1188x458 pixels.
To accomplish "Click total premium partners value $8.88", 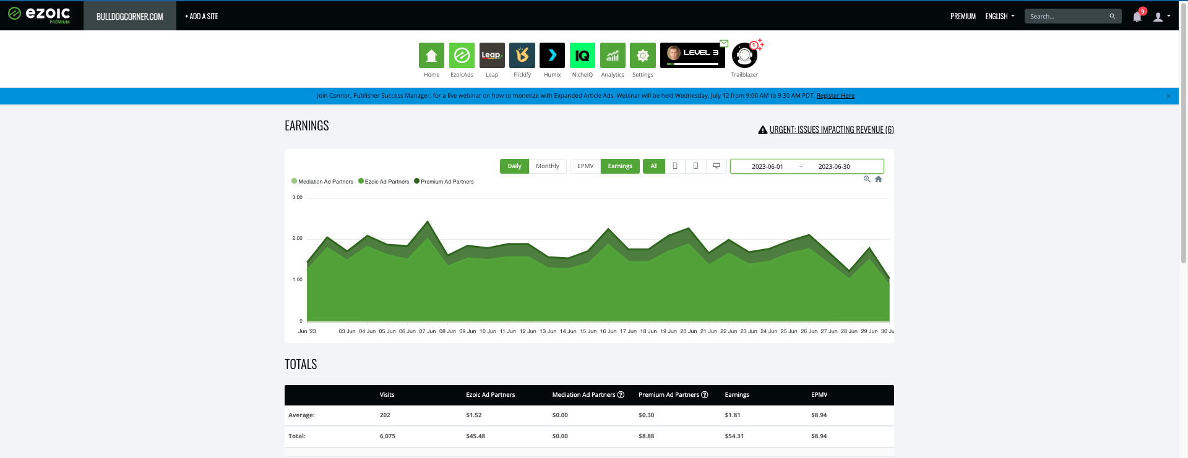I will click(x=646, y=436).
